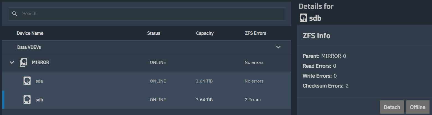
Task: Focus the Search input field
Action: 149,14
